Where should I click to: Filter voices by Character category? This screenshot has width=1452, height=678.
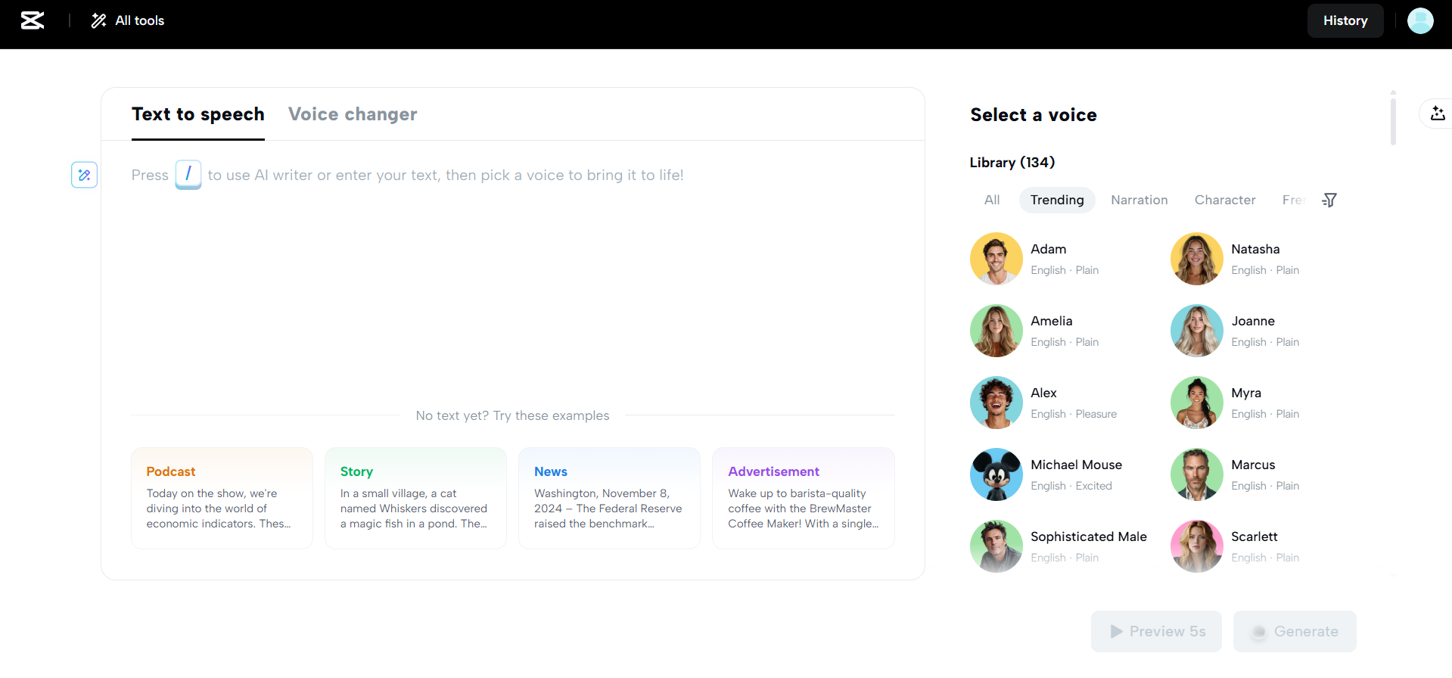click(1224, 200)
